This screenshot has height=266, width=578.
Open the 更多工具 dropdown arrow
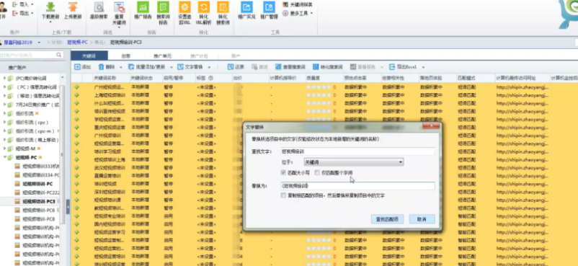311,13
